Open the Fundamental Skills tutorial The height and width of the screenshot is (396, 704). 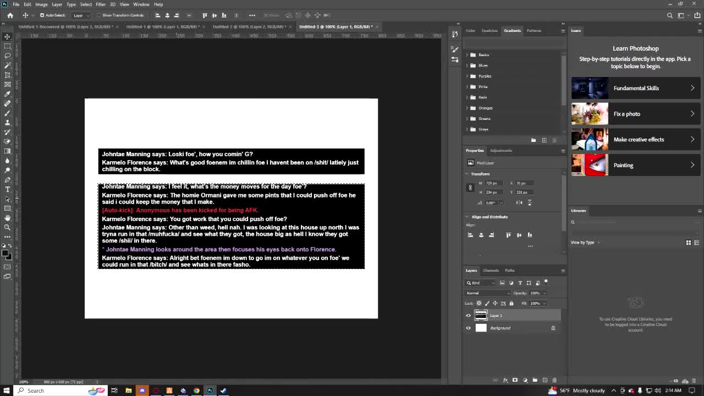pyautogui.click(x=636, y=88)
